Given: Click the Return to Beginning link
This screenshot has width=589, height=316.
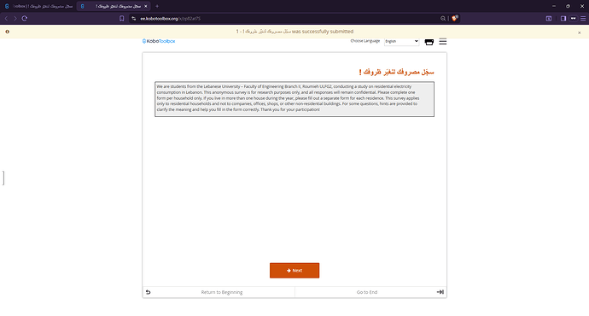Looking at the screenshot, I should (x=222, y=292).
